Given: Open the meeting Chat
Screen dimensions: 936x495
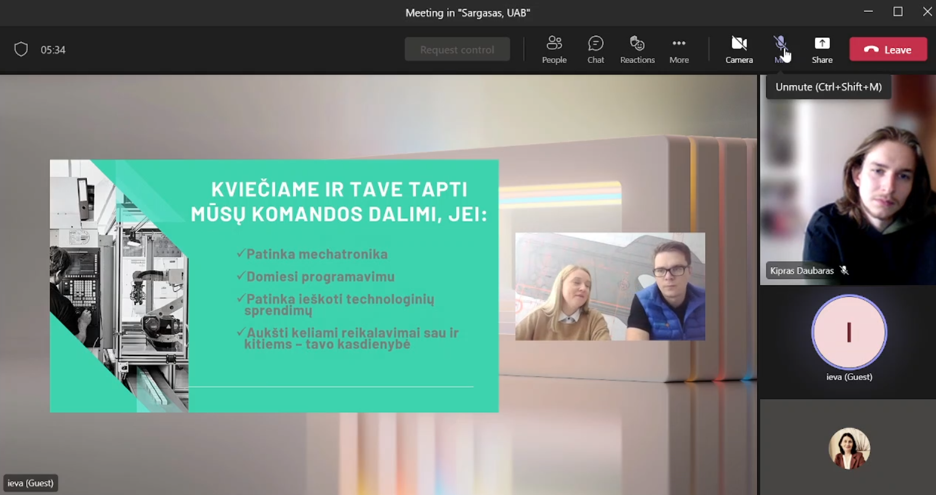Looking at the screenshot, I should [596, 49].
